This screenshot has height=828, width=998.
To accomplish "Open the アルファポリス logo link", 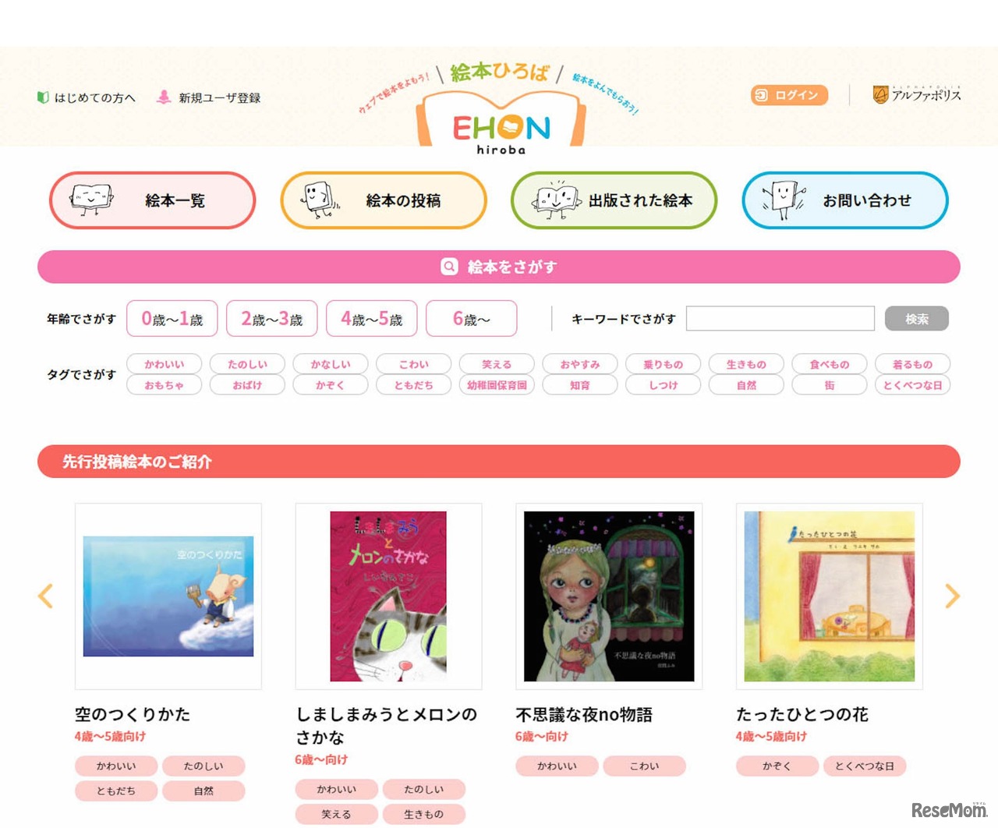I will [x=917, y=94].
